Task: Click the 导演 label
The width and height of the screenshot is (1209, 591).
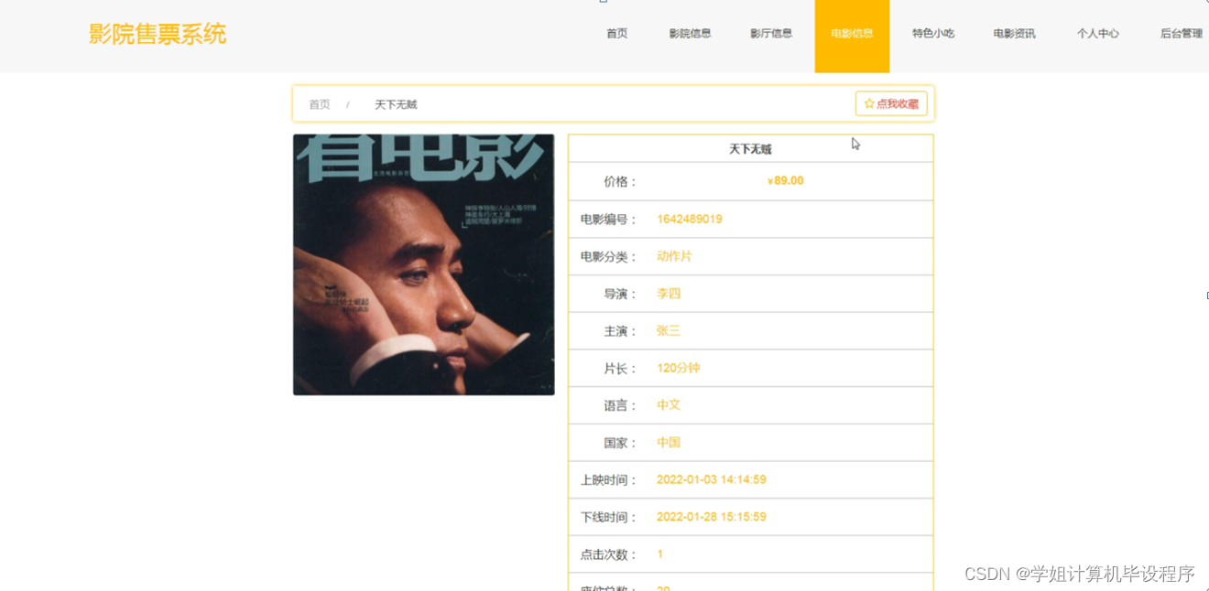Action: [620, 295]
